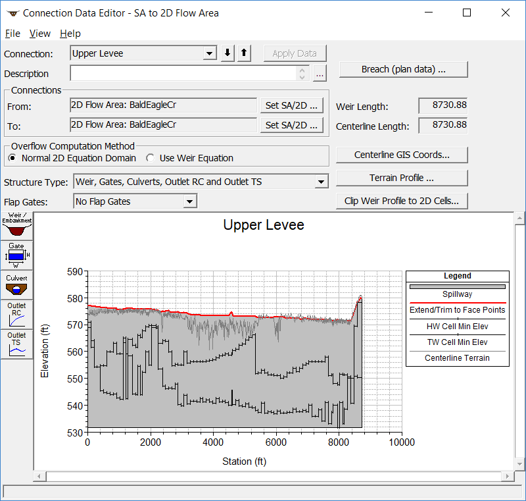This screenshot has width=526, height=501.
Task: Open the Flap Gates dropdown
Action: click(189, 201)
